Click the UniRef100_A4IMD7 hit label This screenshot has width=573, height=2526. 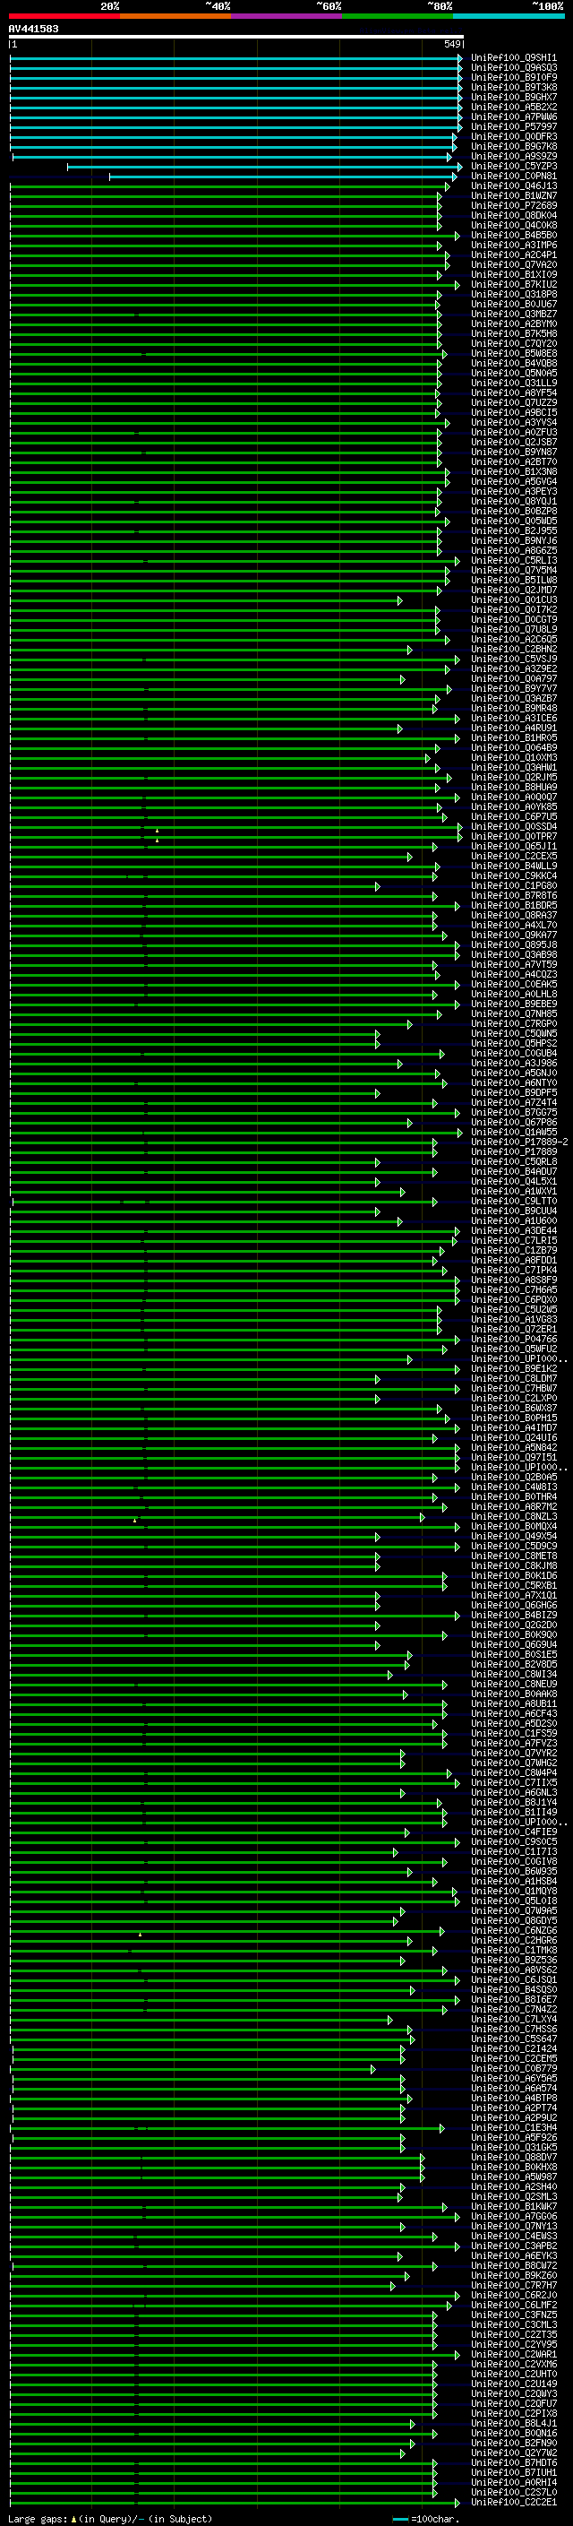[x=513, y=1427]
